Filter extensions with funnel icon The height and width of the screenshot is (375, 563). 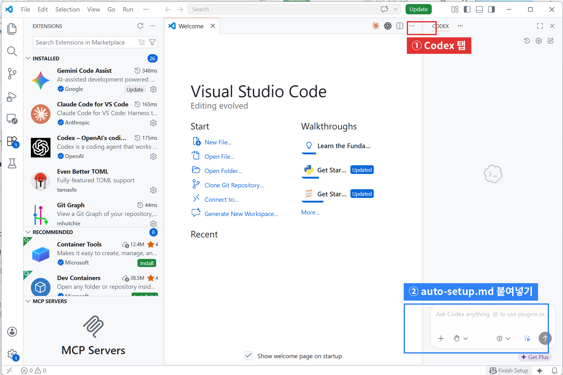(152, 42)
